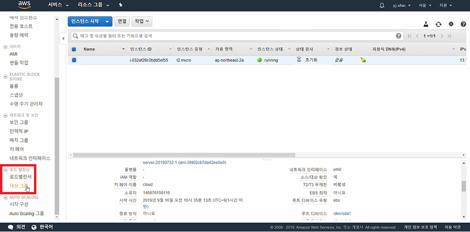This screenshot has width=470, height=232.
Task: Click the hourglass status check icon
Action: 299,60
